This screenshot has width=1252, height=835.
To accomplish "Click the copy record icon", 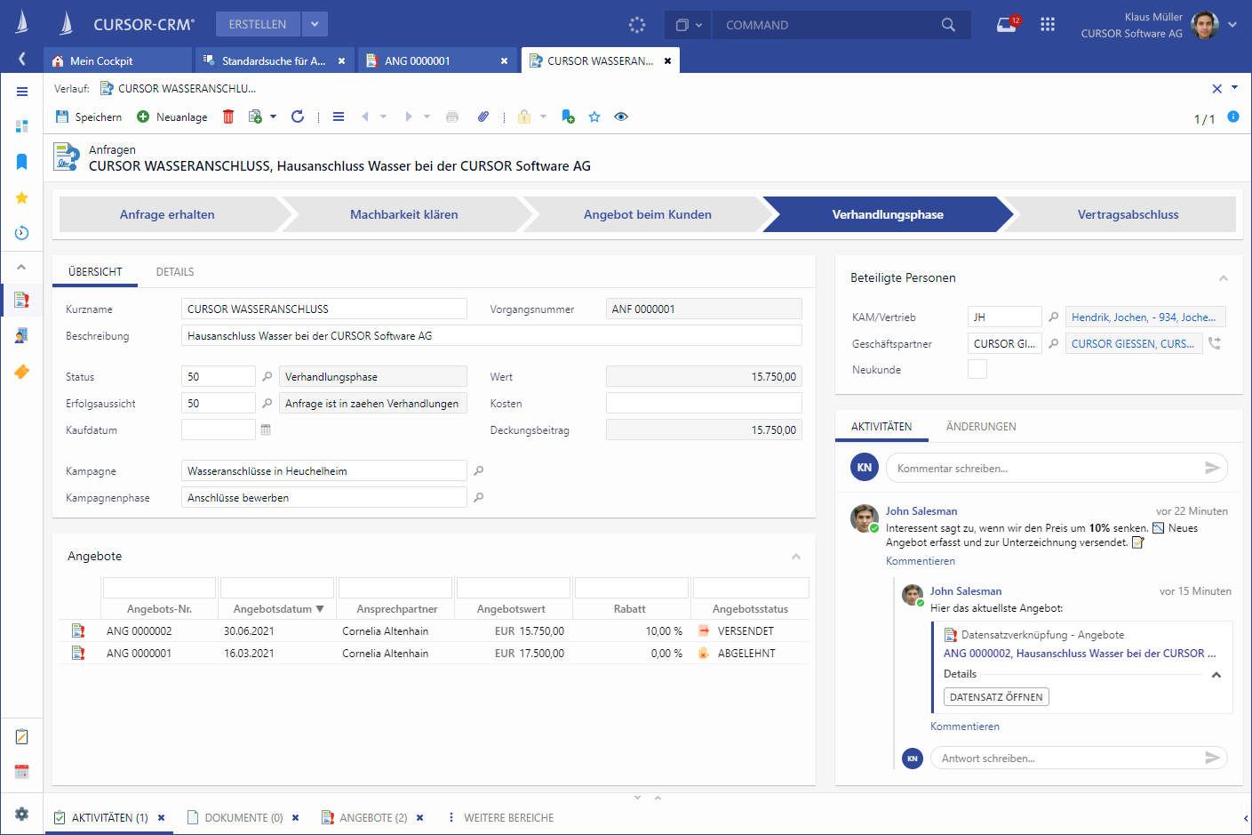I will (255, 116).
